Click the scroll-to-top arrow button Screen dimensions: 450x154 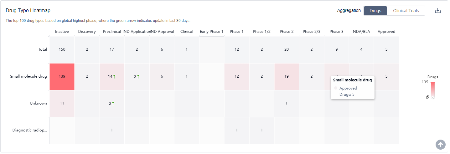pyautogui.click(x=440, y=144)
